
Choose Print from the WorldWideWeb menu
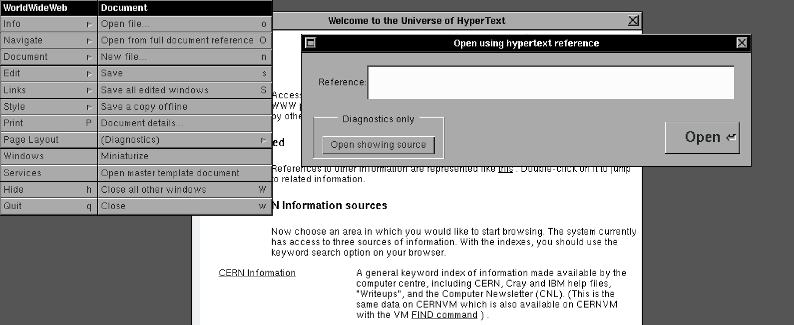click(48, 123)
